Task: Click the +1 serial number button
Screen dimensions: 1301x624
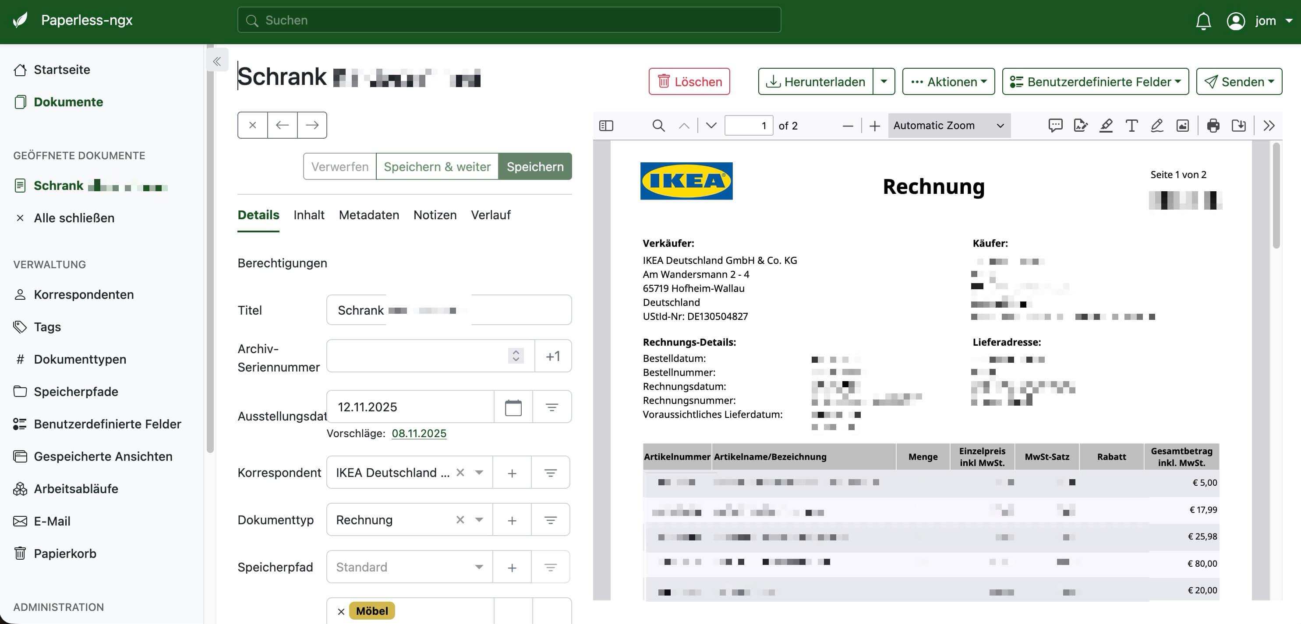Action: (x=552, y=356)
